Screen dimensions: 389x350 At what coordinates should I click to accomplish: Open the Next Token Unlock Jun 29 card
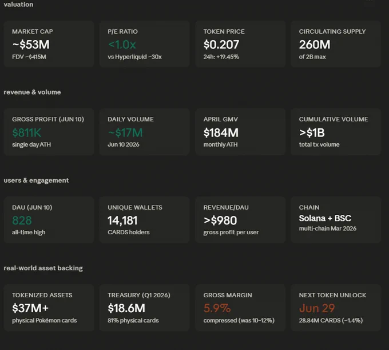(x=336, y=308)
